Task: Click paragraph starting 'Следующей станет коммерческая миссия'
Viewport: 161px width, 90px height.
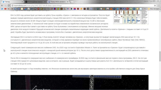Action: click(79, 50)
